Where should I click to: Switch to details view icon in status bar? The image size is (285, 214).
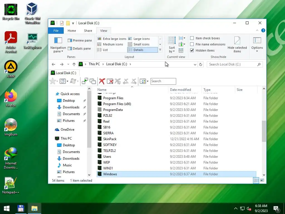click(x=256, y=180)
